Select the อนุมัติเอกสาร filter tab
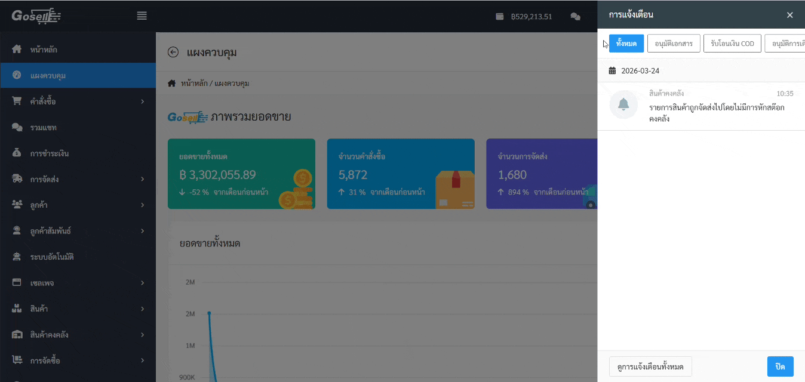 pyautogui.click(x=674, y=44)
